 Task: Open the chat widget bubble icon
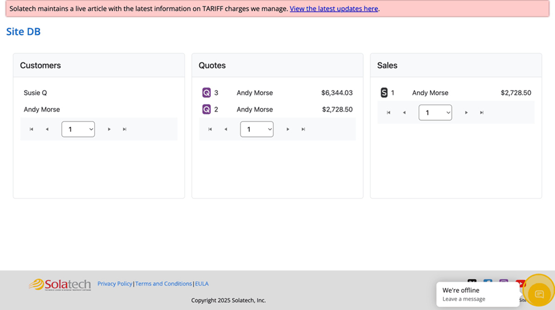coord(539,294)
